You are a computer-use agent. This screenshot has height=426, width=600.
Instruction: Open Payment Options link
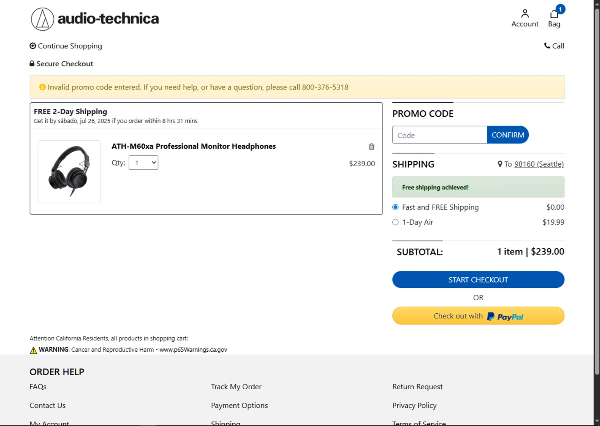point(239,405)
